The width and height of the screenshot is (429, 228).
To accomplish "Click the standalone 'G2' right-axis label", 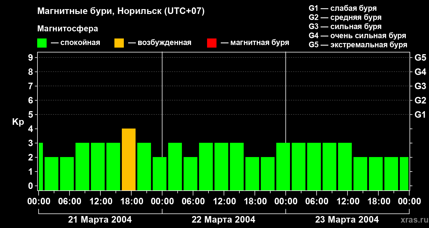I will point(420,101).
